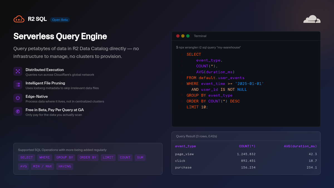Image resolution: width=334 pixels, height=188 pixels.
Task: Click the npx wrangler command line
Action: pyautogui.click(x=208, y=47)
